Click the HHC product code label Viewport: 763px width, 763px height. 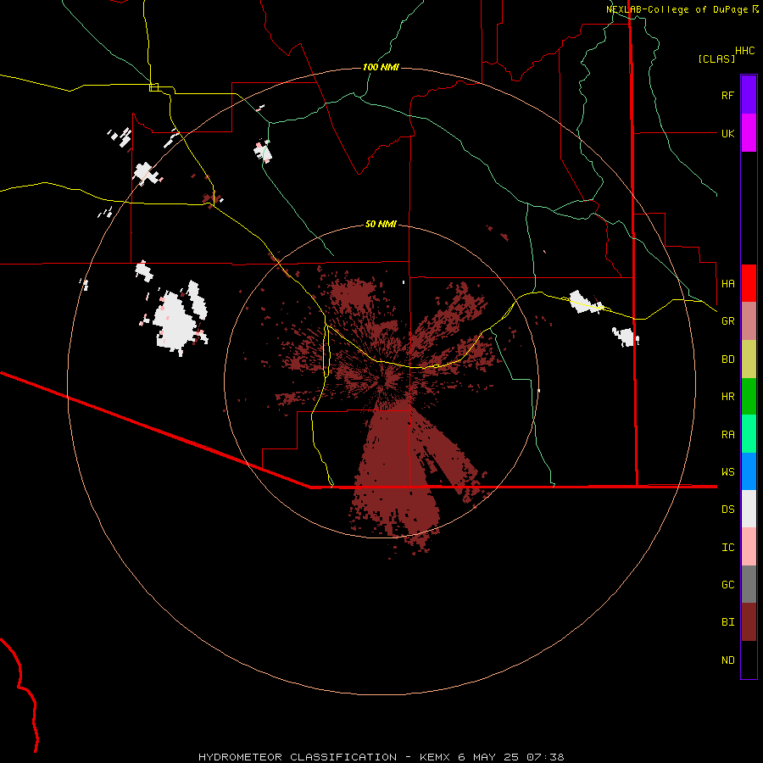coord(744,51)
